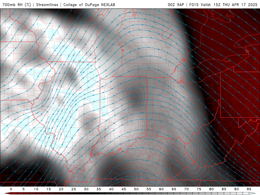Viewport: 260px width, 195px height.
Task: Click the "5" colorbar scale label
Action: click(23, 189)
